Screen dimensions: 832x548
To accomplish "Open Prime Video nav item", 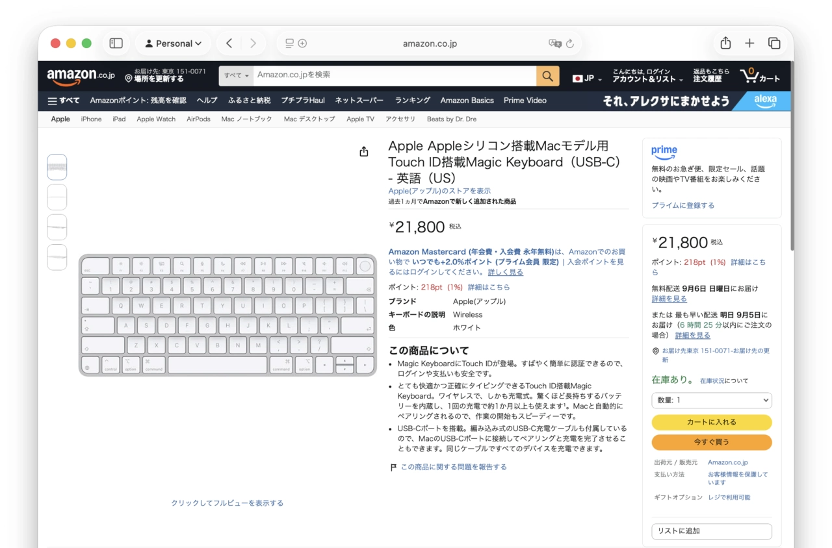I will click(525, 101).
